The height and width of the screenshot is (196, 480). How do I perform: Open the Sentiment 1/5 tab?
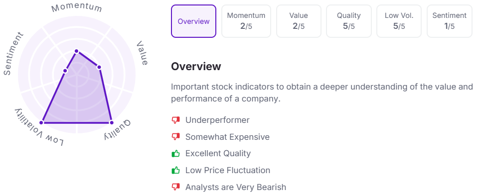click(x=450, y=21)
